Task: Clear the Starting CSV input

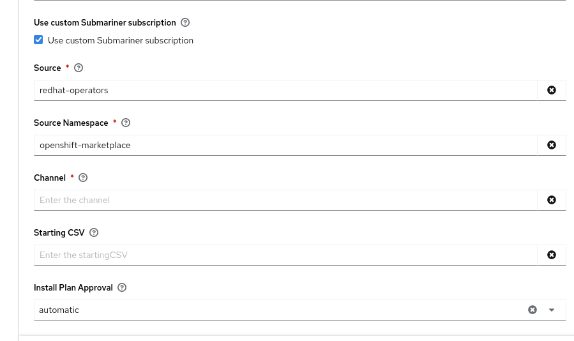Action: coord(552,255)
